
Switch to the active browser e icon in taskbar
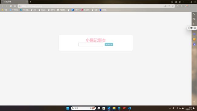[109, 108]
